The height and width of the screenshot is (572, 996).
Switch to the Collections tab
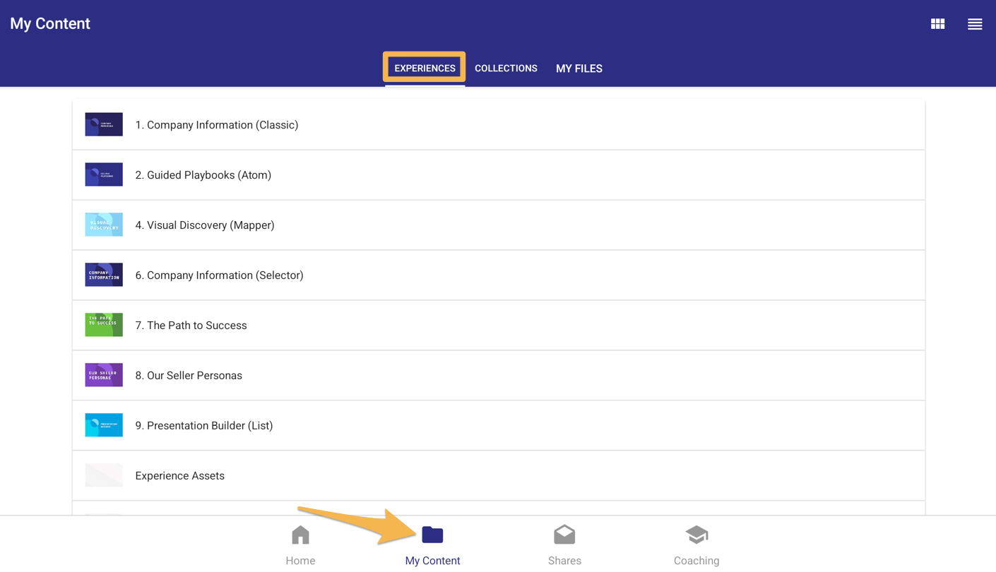click(506, 68)
